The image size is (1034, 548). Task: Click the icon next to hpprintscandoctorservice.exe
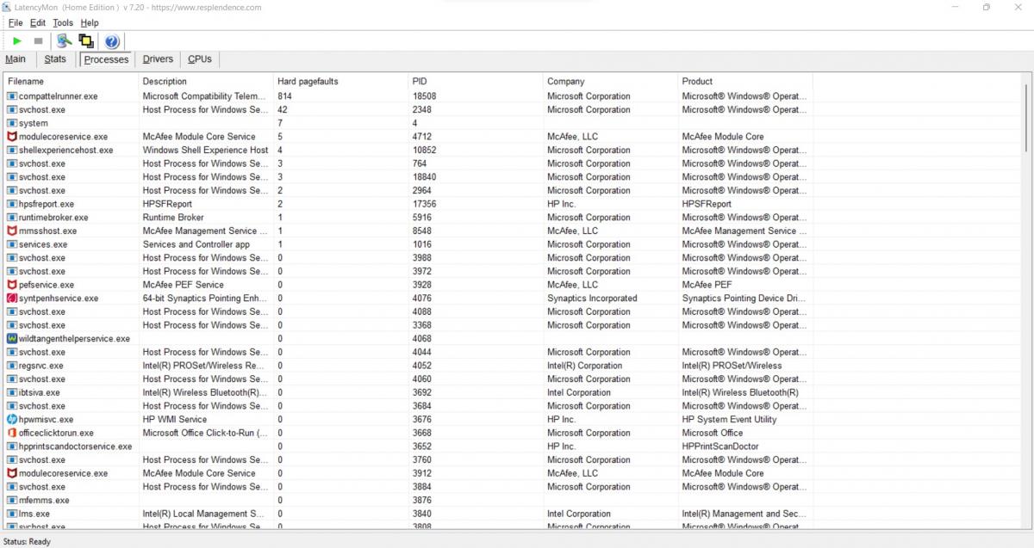pos(12,446)
